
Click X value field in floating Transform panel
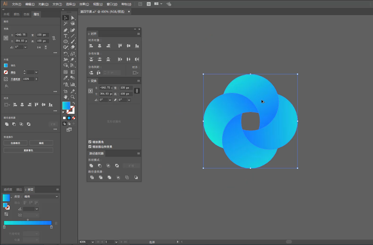pos(106,88)
